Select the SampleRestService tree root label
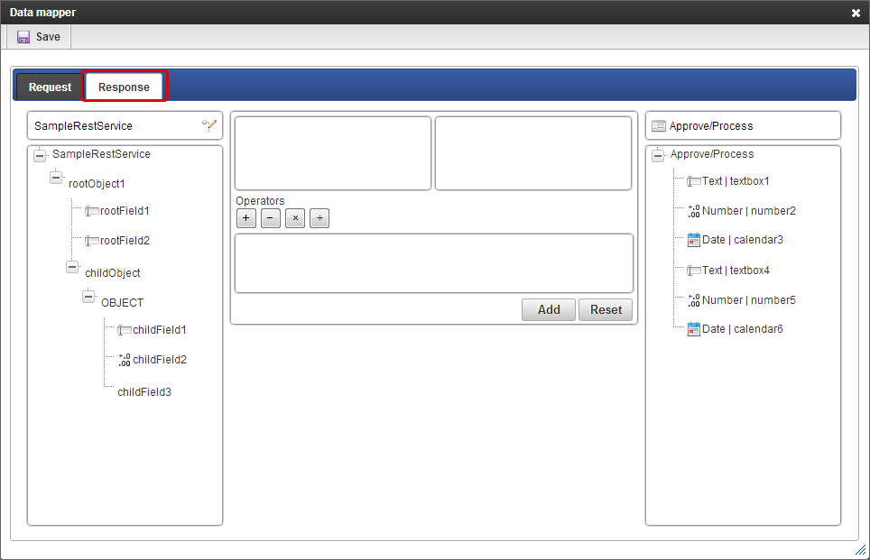Screen dimensions: 870x560 tap(101, 154)
